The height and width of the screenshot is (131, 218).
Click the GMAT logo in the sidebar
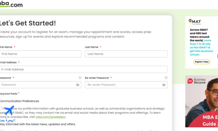[195, 22]
